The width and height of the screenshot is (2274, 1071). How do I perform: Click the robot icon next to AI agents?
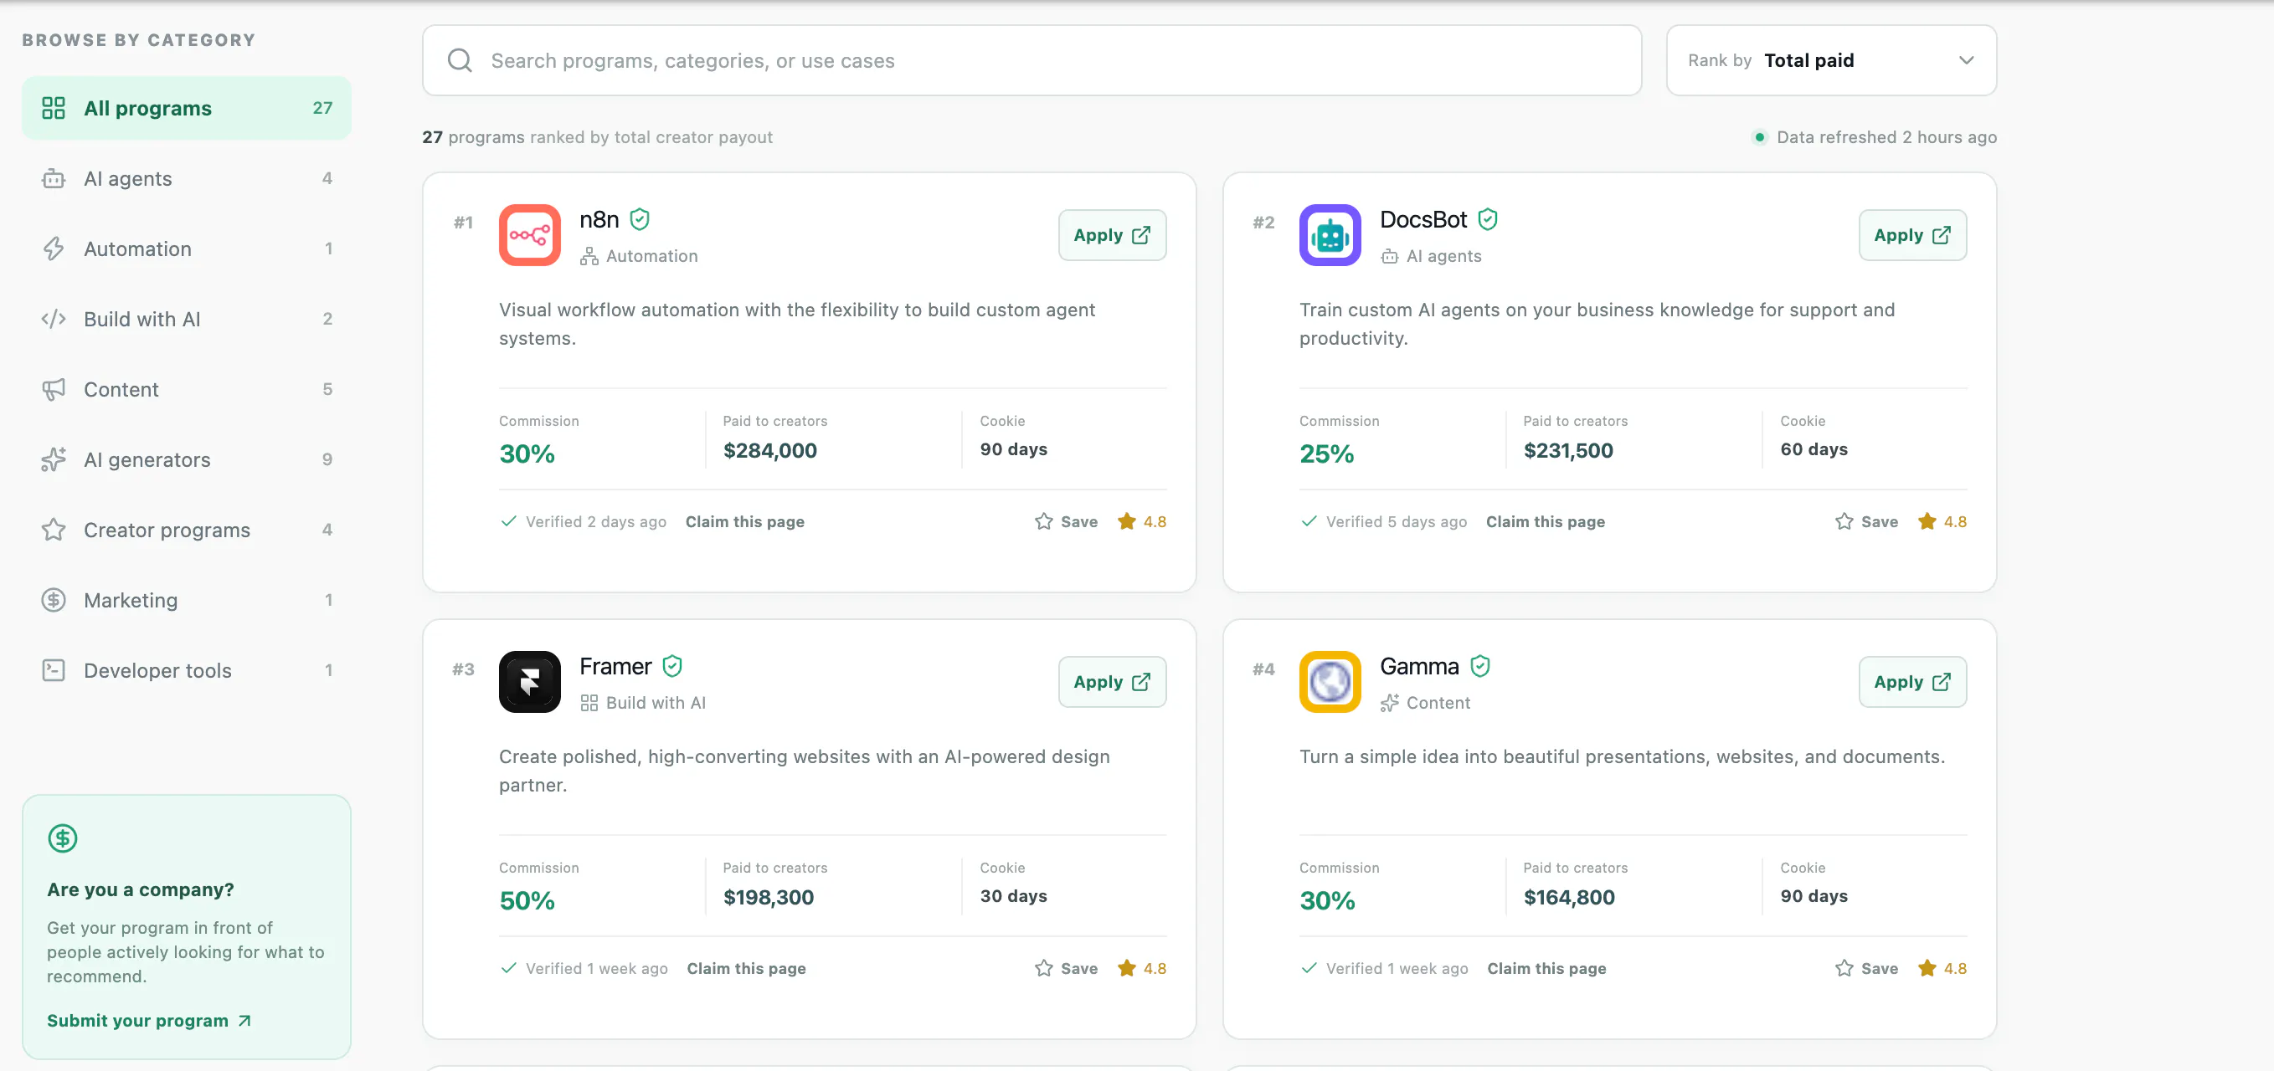(x=54, y=178)
